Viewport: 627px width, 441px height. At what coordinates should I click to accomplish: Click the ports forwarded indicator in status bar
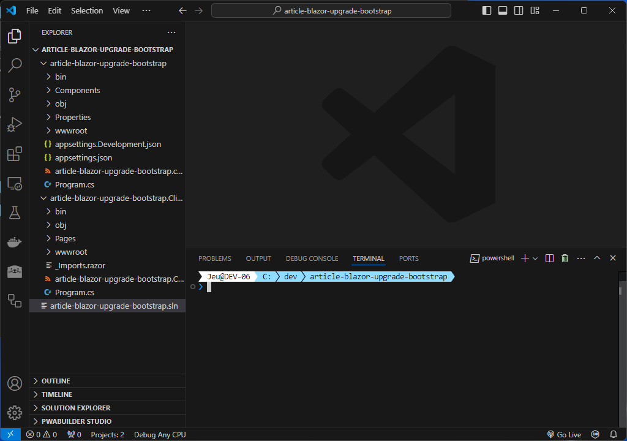[x=74, y=435]
